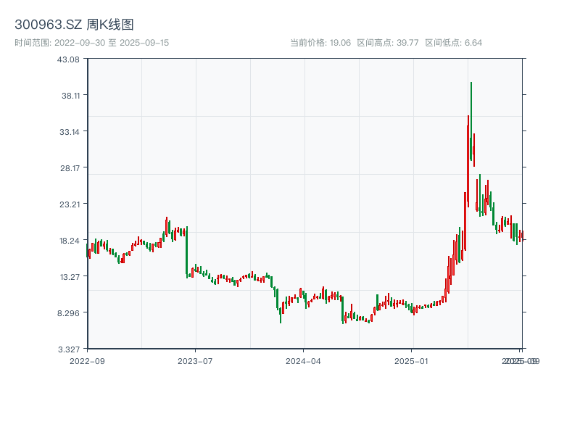Screen dimensions: 580x435
Task: Click the last candlestick at the chart's right edge
Action: pyautogui.click(x=522, y=236)
